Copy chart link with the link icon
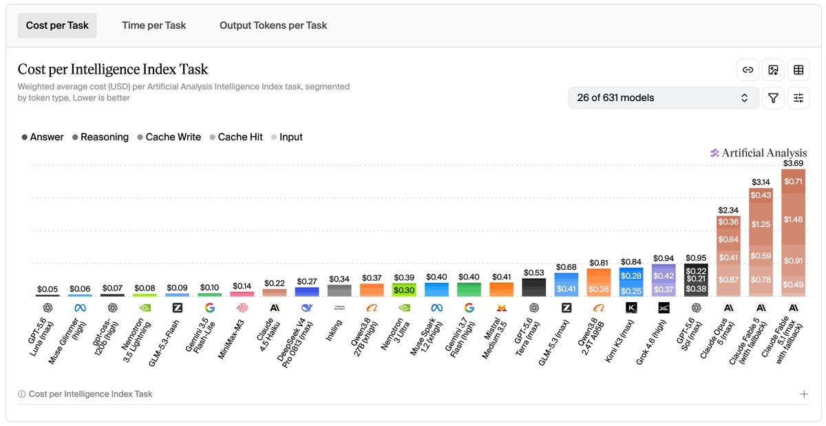Screen dimensions: 826x426 [748, 70]
